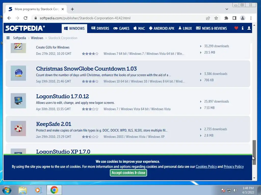Open the MAC section

click(x=139, y=28)
